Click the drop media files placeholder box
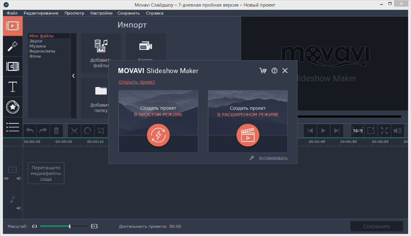This screenshot has width=411, height=236. click(x=46, y=173)
